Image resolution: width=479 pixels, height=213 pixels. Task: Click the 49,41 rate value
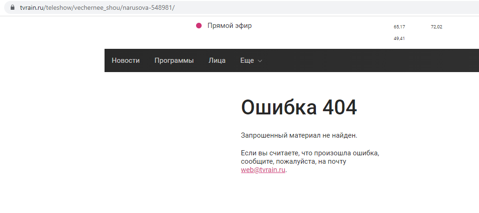pyautogui.click(x=399, y=39)
